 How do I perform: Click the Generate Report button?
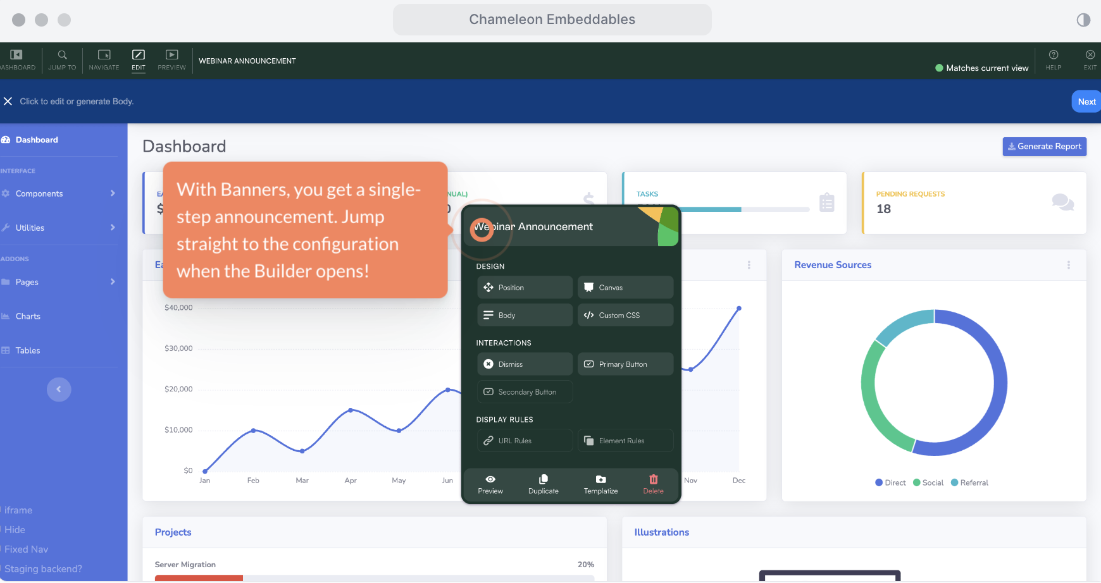tap(1044, 146)
